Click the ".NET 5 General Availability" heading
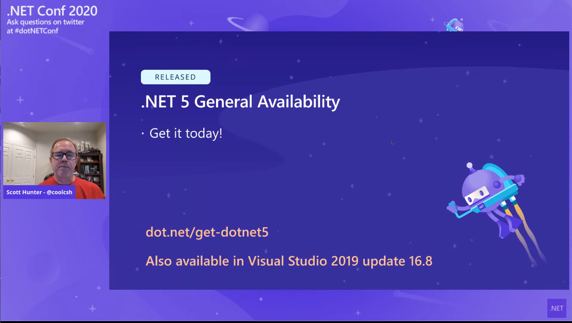 point(240,102)
